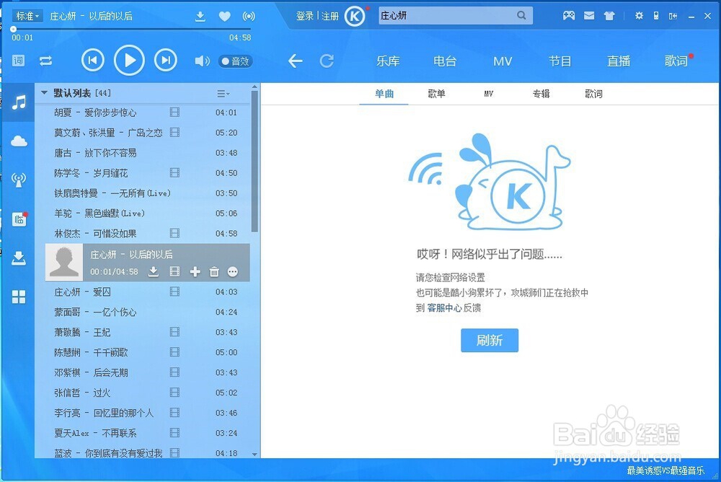The width and height of the screenshot is (721, 482).
Task: Open the 直播 live tab
Action: click(x=619, y=61)
